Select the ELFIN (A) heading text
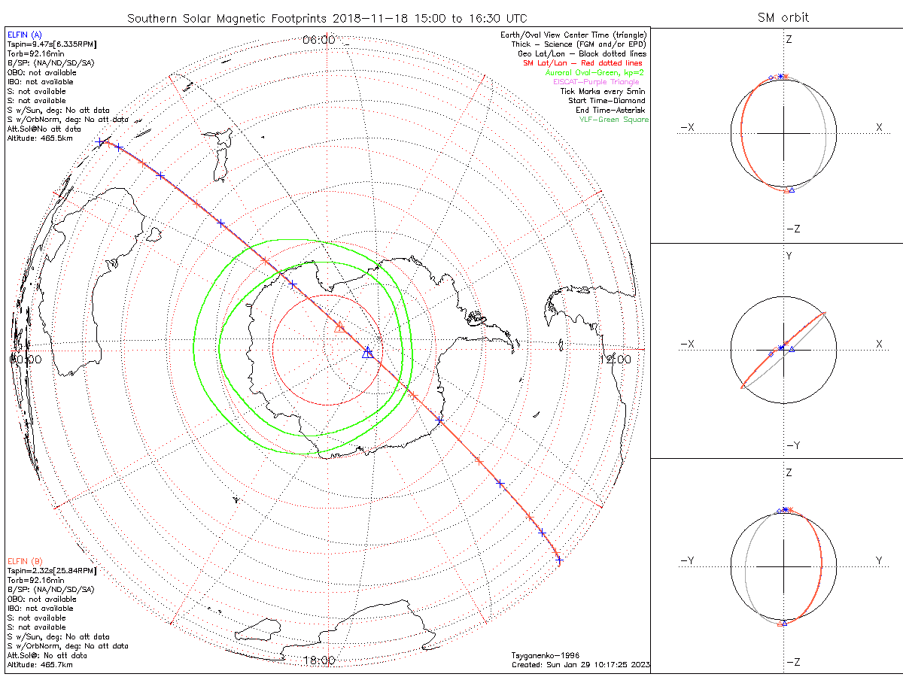 pos(25,35)
